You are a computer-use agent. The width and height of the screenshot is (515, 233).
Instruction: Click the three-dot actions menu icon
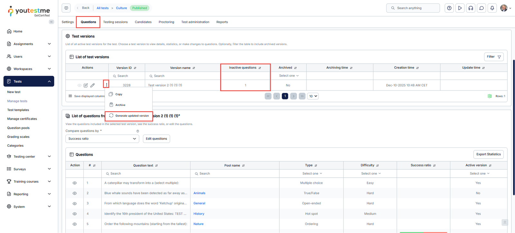tap(107, 85)
